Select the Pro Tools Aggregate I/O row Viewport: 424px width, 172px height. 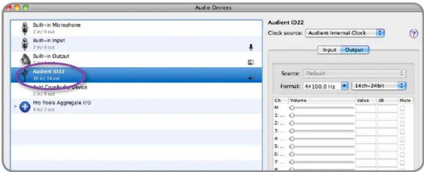tap(137, 106)
